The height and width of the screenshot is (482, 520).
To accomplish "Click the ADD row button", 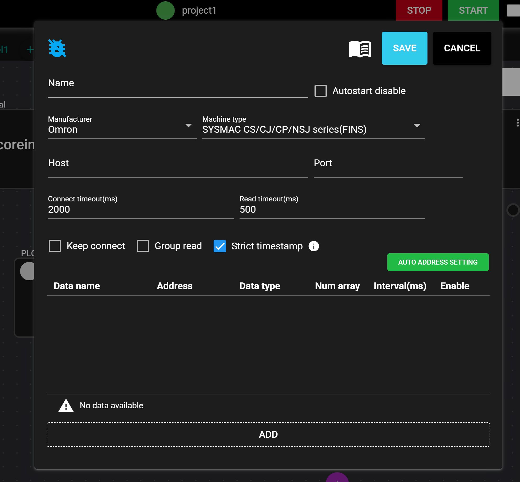I will tap(268, 435).
